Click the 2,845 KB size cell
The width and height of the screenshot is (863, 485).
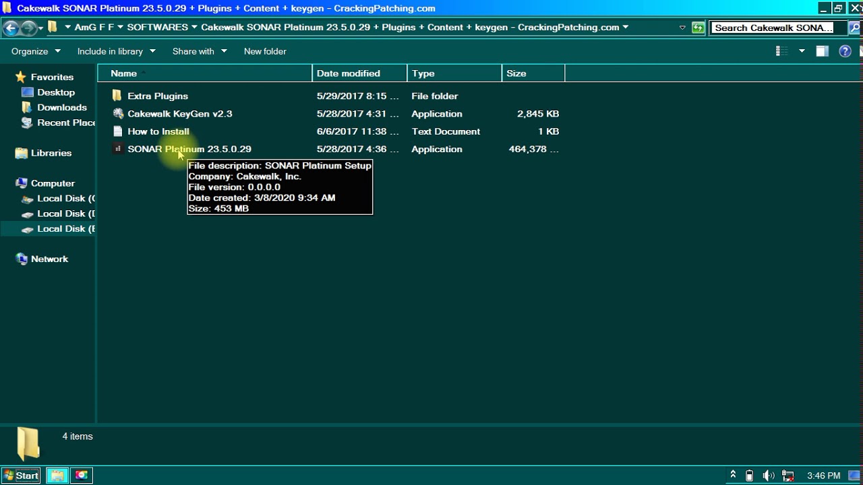538,114
